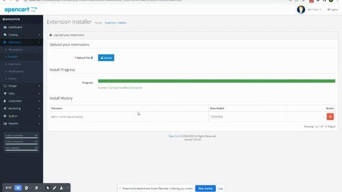Click the admin world map ocmod.zip filename

click(x=67, y=117)
